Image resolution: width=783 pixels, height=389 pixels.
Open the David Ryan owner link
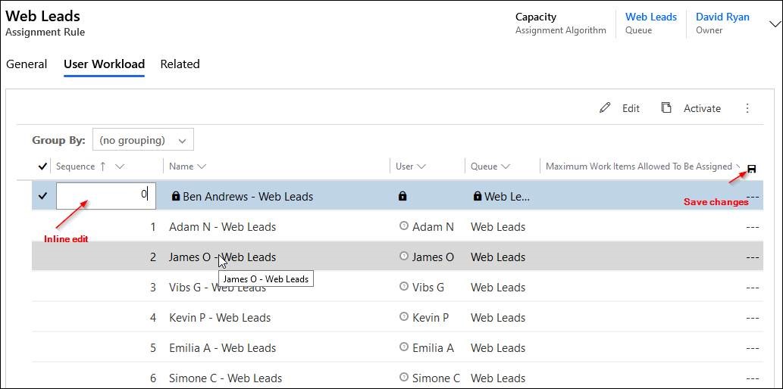(x=722, y=17)
